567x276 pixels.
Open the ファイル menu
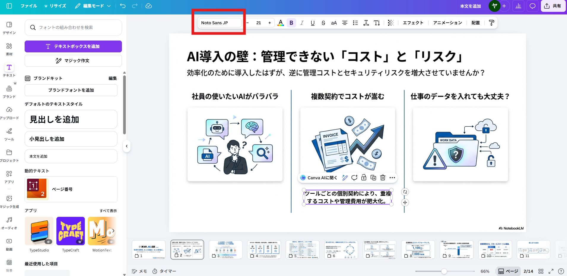(28, 6)
